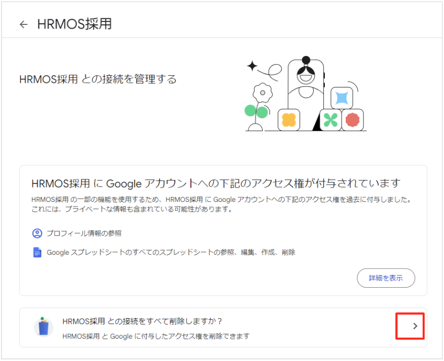
Task: Select the プロフィール情報の参照 permission text
Action: click(84, 233)
